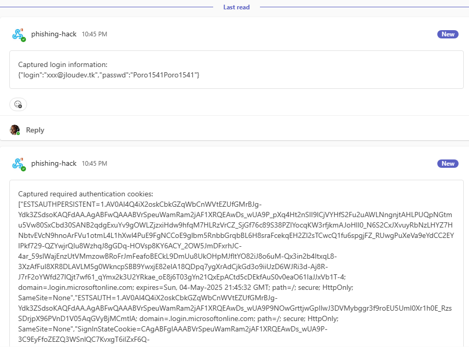This screenshot has width=469, height=347.
Task: Click the profile picture beside Reply
Action: (15, 130)
